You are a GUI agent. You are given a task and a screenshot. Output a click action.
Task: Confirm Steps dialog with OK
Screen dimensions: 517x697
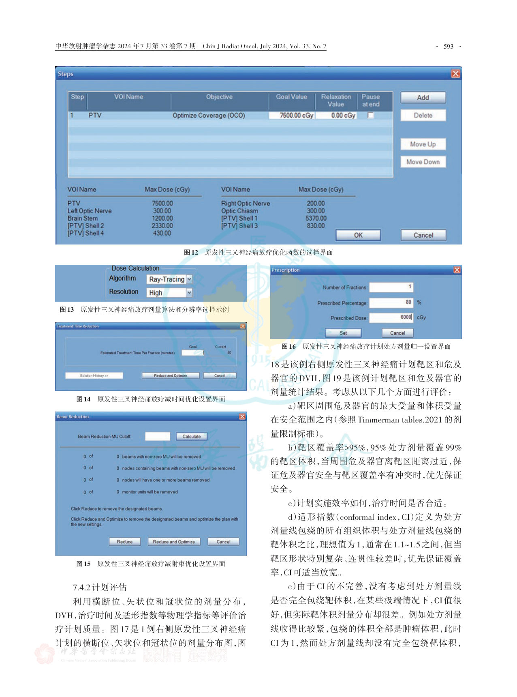click(358, 235)
